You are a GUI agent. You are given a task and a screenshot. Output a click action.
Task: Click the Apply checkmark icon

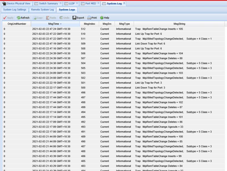coord(5,18)
